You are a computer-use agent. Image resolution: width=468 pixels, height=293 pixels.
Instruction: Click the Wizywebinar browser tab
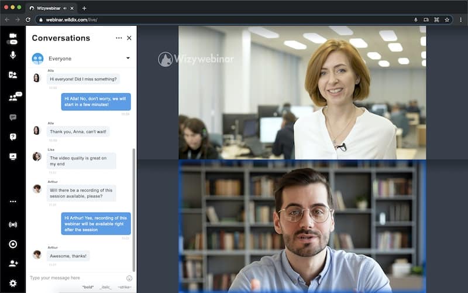click(x=50, y=8)
